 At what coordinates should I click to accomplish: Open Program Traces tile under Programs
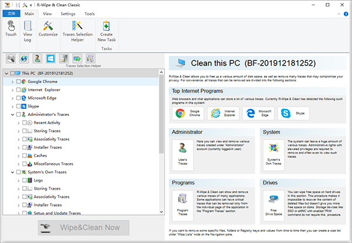click(182, 206)
